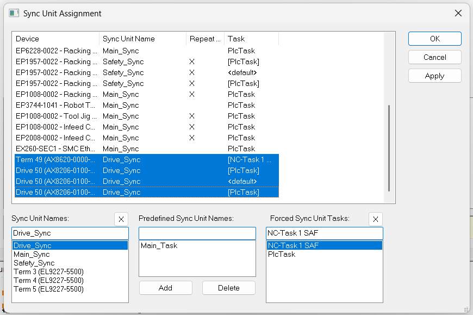
Task: Select NC-Task 1 SAF in the forced tasks list
Action: (324, 245)
